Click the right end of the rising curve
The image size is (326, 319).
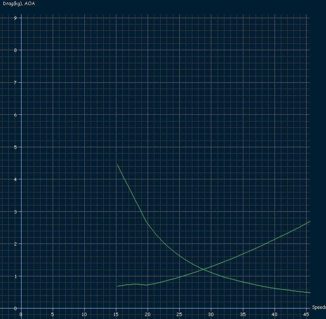pos(310,222)
